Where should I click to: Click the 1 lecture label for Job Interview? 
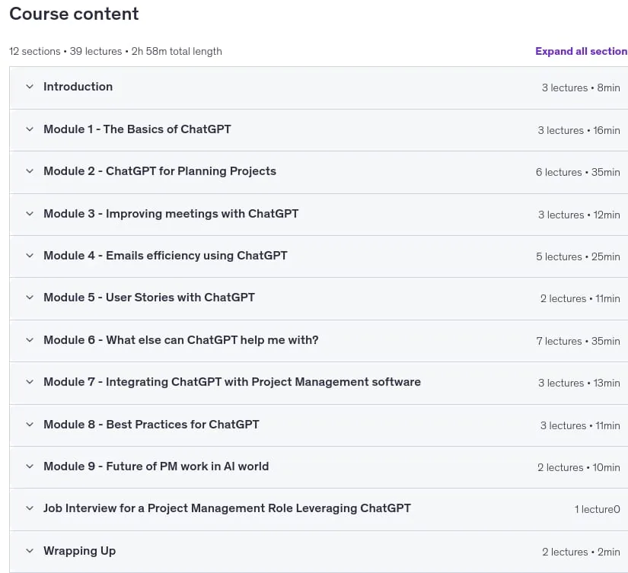[597, 509]
